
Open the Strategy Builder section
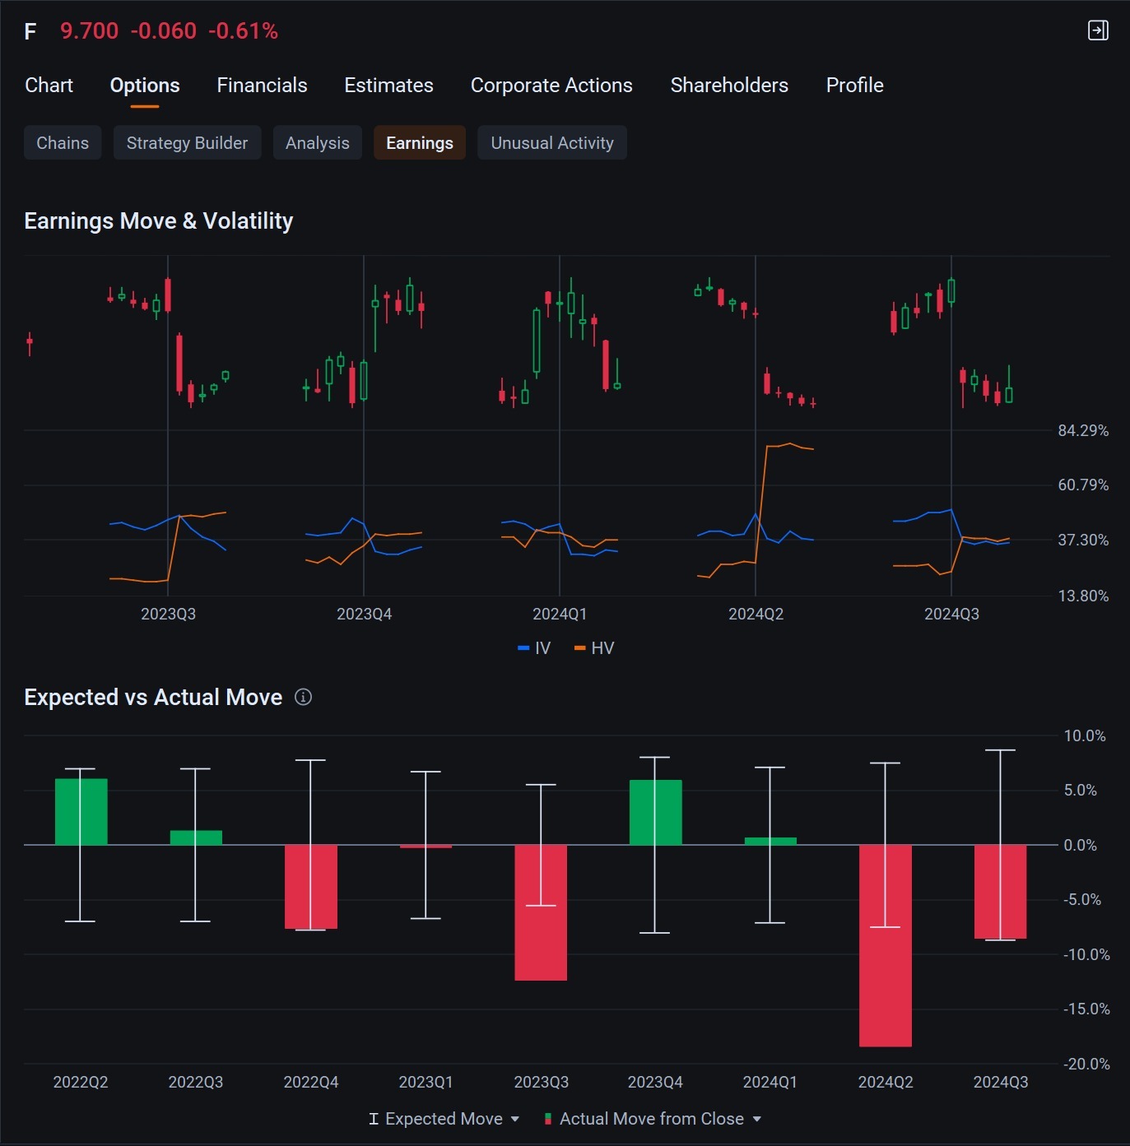pyautogui.click(x=187, y=143)
